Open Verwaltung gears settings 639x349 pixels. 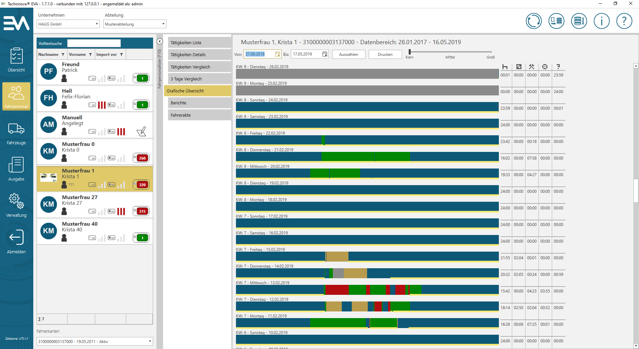(16, 205)
